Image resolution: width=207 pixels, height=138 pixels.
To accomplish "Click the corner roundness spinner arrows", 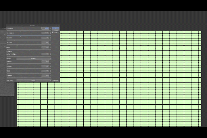I will click(x=50, y=43).
